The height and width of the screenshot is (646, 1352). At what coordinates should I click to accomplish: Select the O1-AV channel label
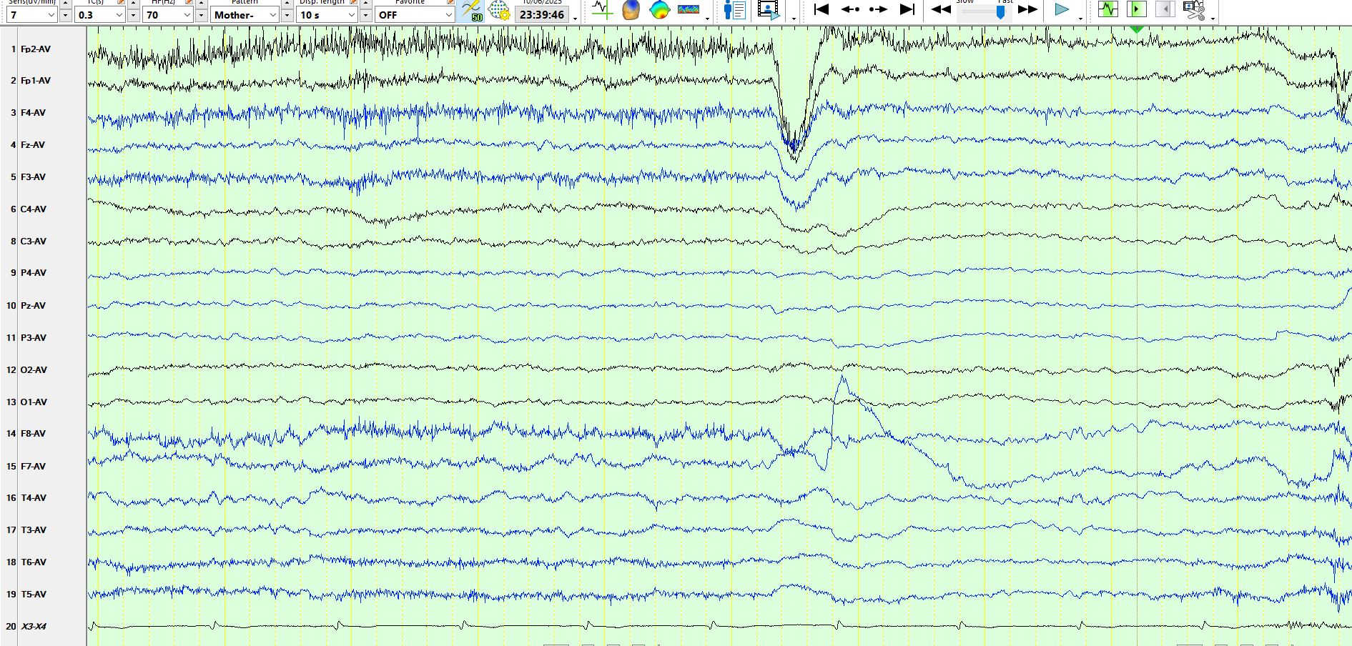tap(34, 402)
